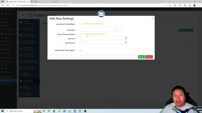This screenshot has width=202, height=113.
Task: Open Task View on the taskbar
Action: click(x=49, y=111)
